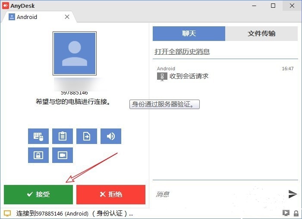Click the Android sender name in chat
The width and height of the screenshot is (302, 219).
coord(166,69)
